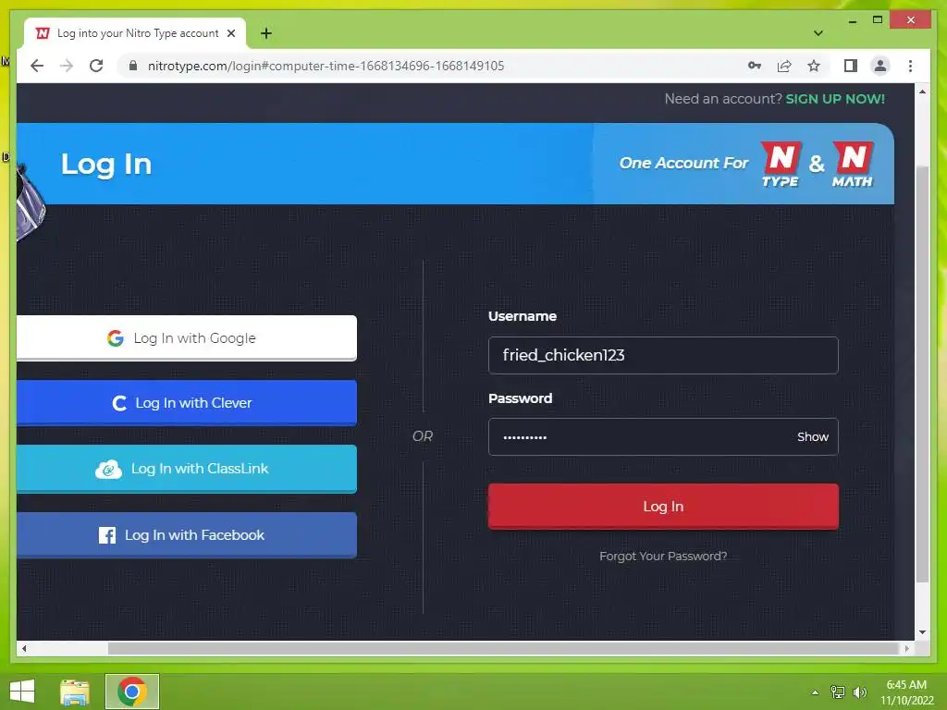Log in with Facebook
This screenshot has width=947, height=710.
click(187, 535)
